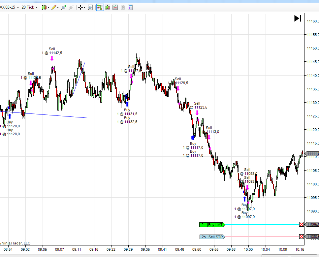Expand the crosshair cursor dropdown arrow

(85, 7)
